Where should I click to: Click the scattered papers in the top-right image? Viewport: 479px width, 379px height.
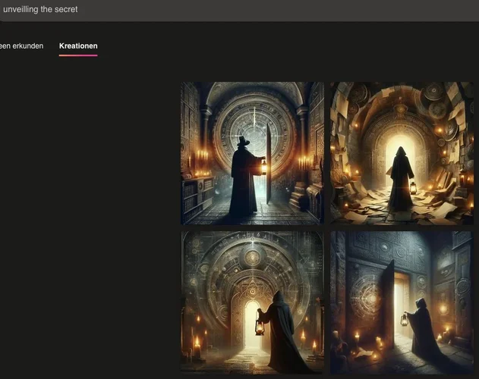364,208
